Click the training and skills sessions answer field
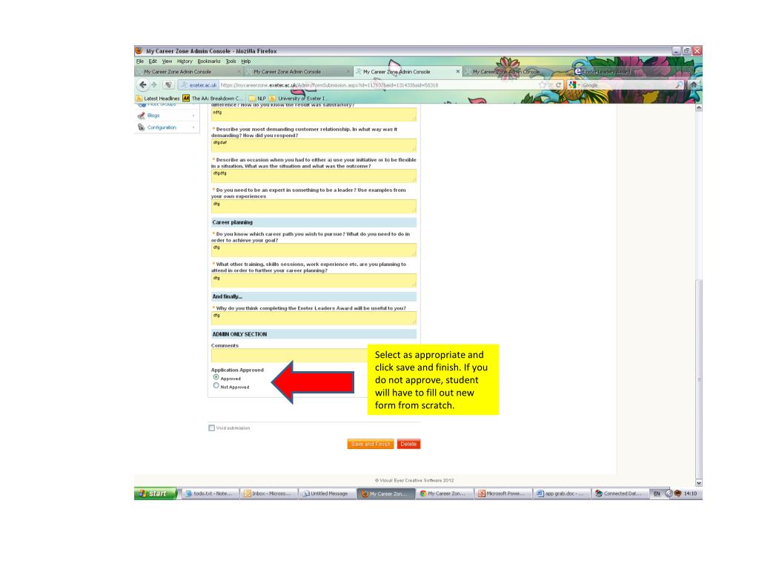 (x=314, y=281)
